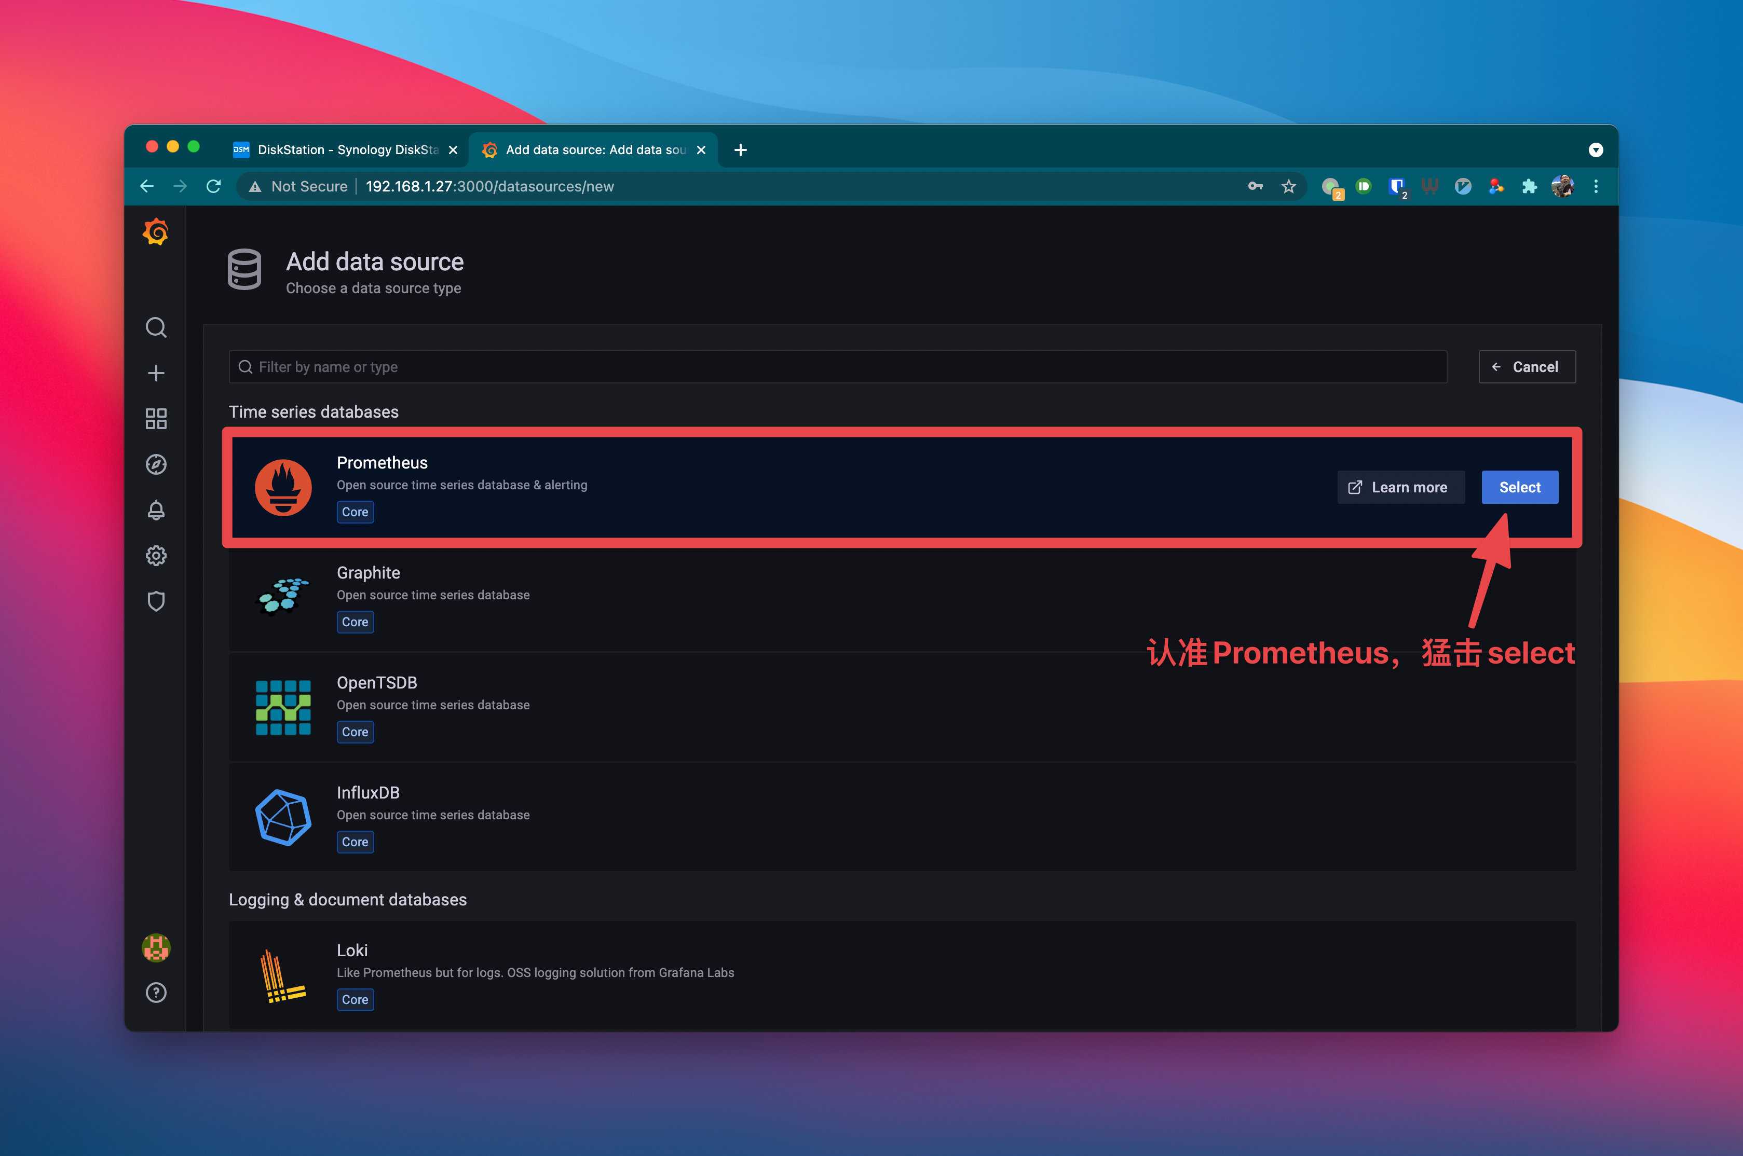Click the Core badge under Prometheus

355,513
